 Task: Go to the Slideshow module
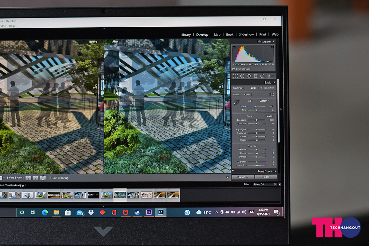(247, 35)
